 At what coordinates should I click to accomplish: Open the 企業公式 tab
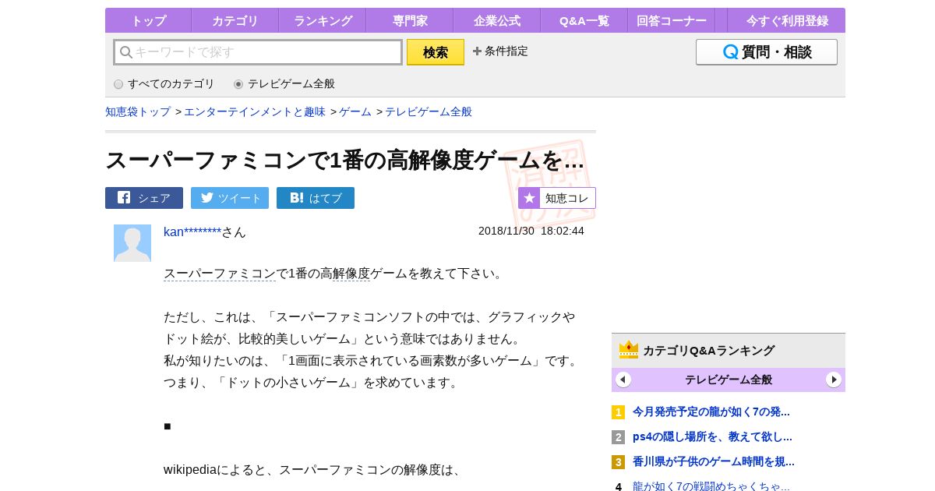point(497,20)
